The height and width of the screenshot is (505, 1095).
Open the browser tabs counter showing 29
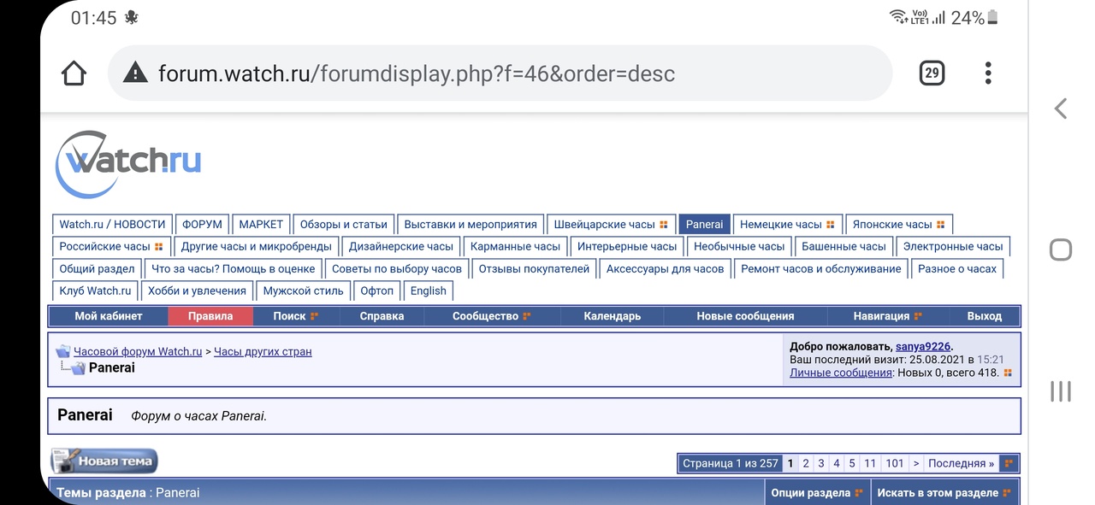[932, 73]
